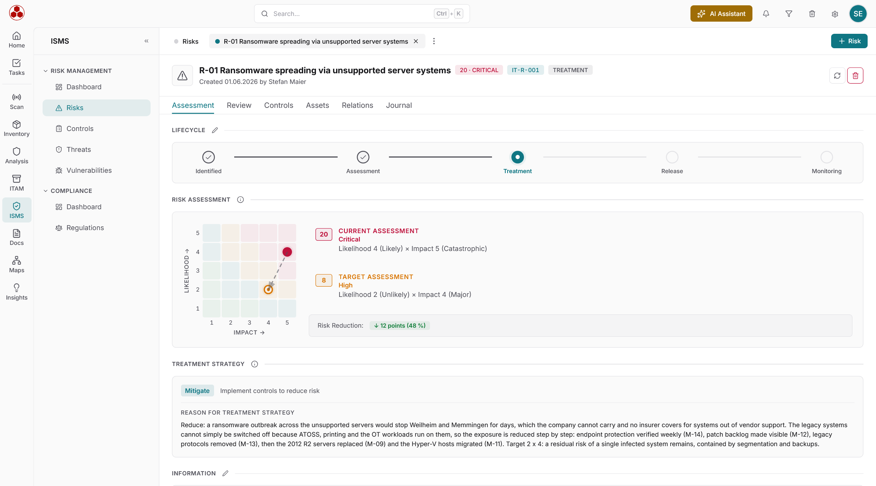The image size is (876, 486).
Task: Open the Docs module
Action: click(17, 238)
